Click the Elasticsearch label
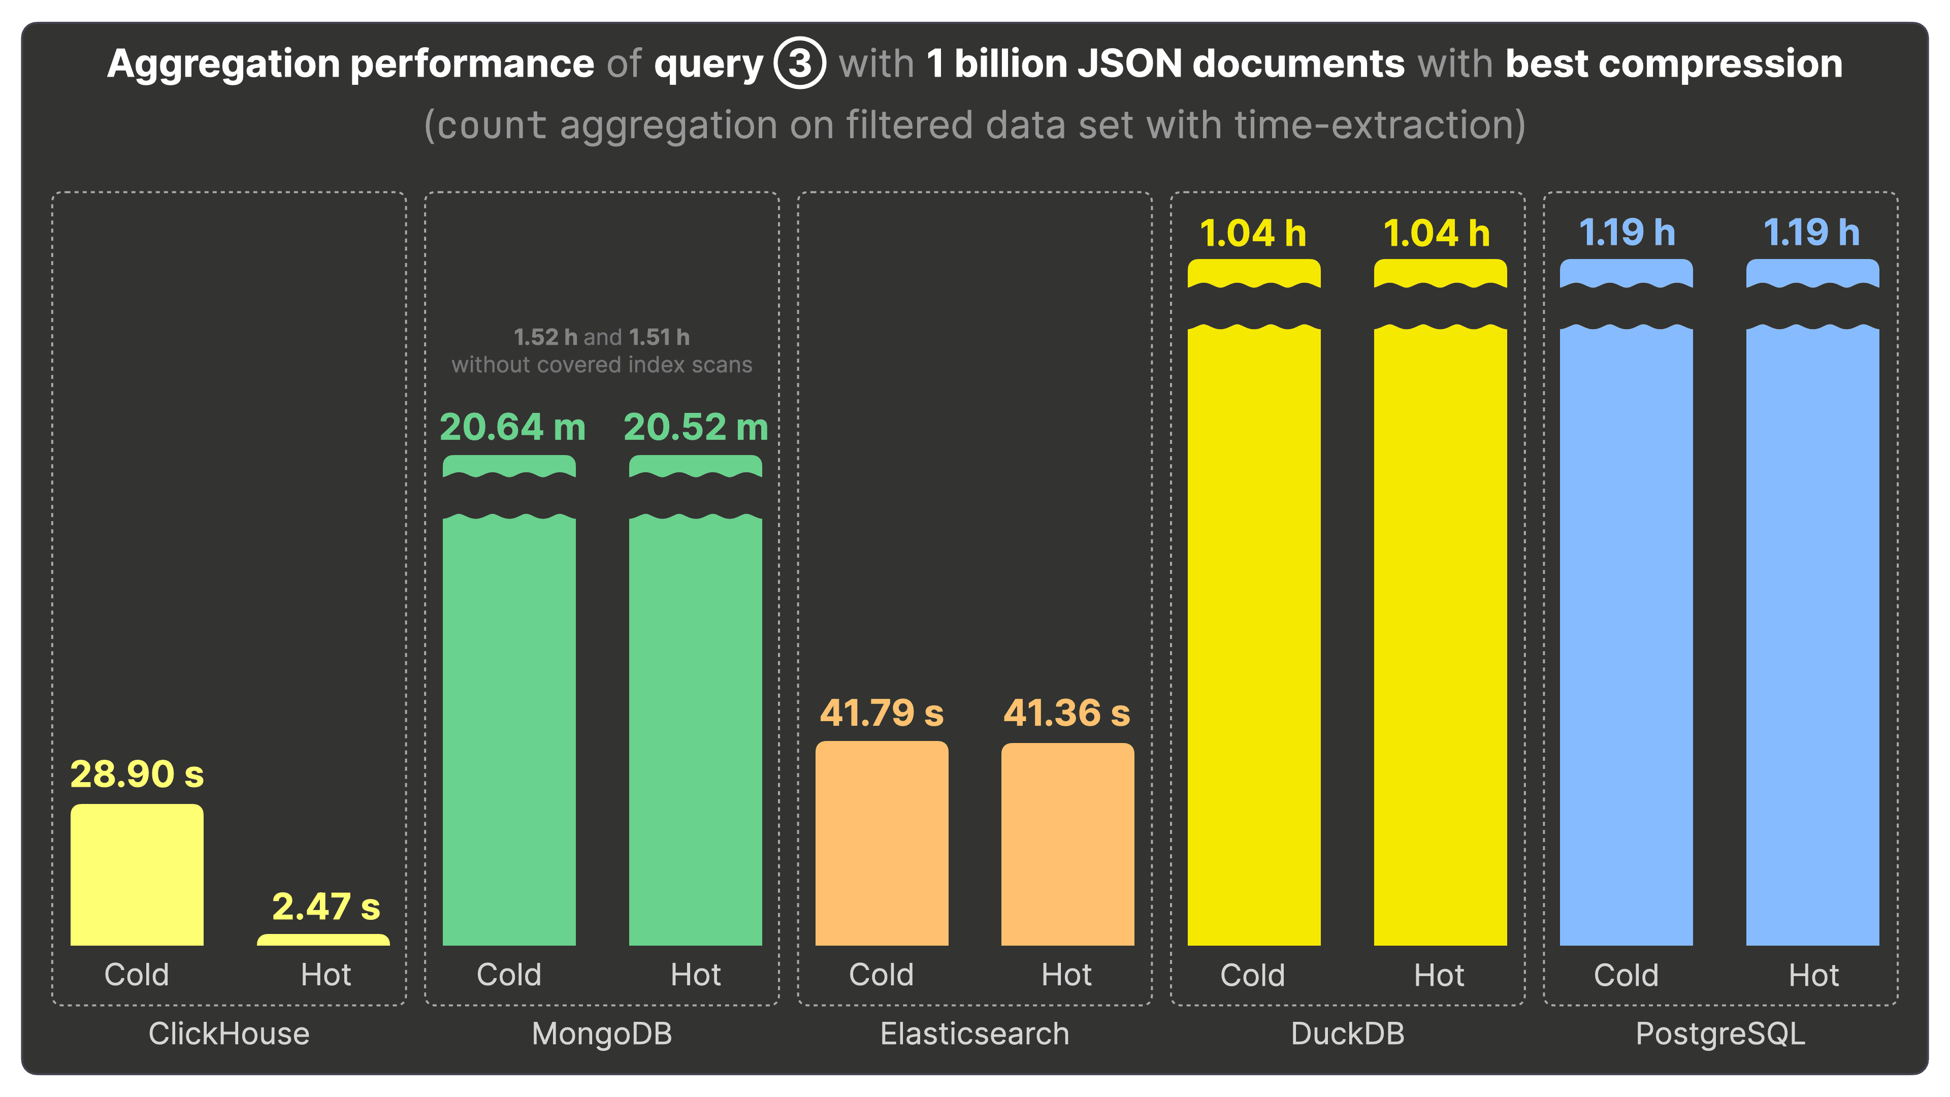Screen dimensions: 1950x1097 click(974, 1034)
